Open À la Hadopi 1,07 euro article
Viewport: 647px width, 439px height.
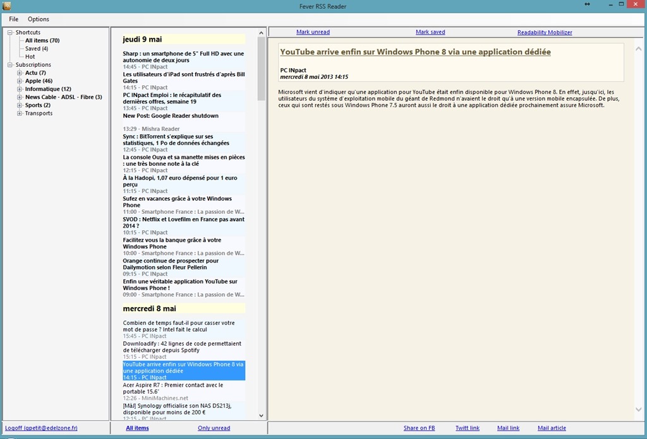184,184
